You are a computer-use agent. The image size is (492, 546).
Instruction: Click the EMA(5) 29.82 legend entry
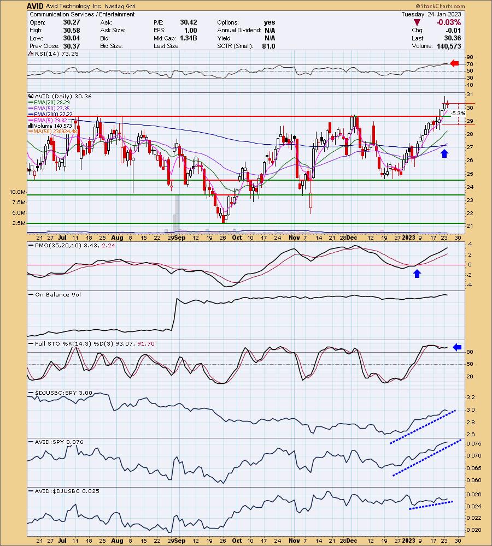[50, 120]
